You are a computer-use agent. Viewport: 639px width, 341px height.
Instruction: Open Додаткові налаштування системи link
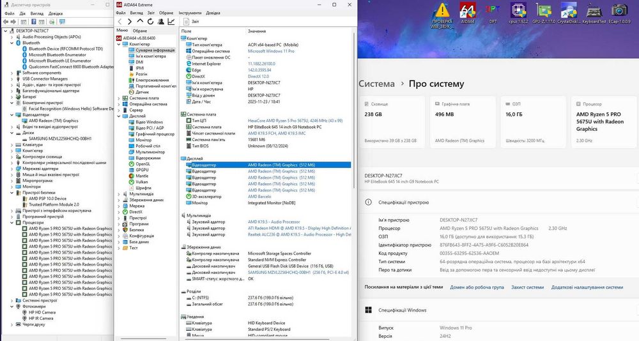pyautogui.click(x=587, y=287)
